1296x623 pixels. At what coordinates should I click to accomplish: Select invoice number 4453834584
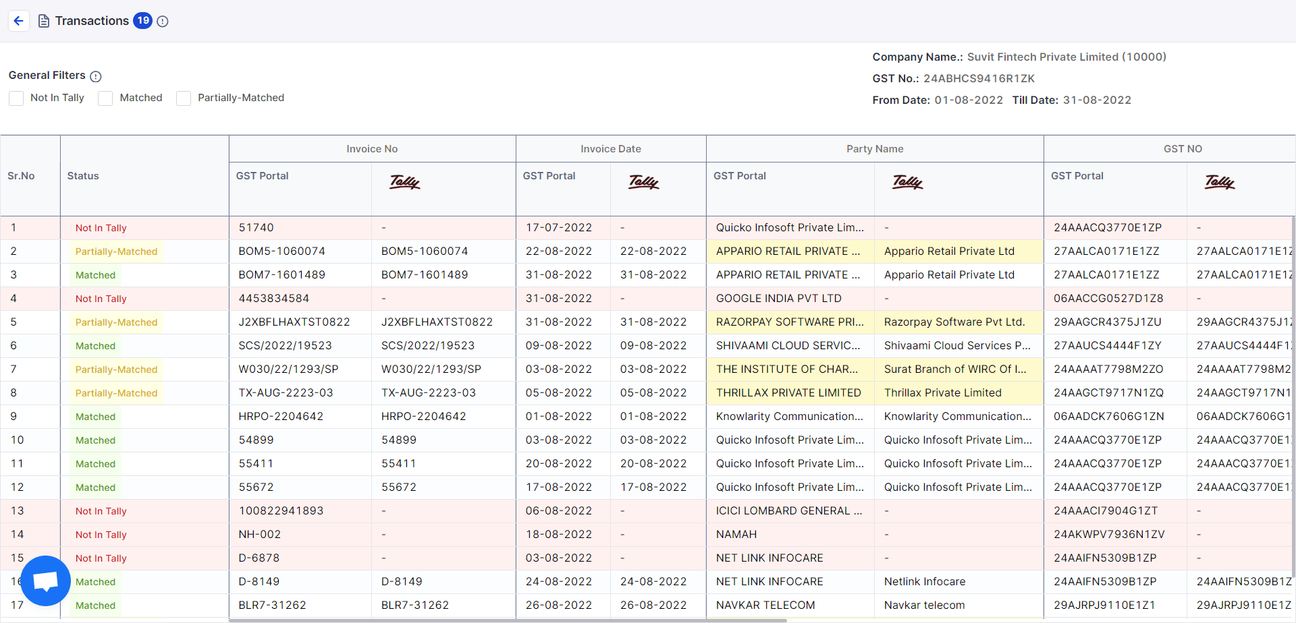(273, 299)
